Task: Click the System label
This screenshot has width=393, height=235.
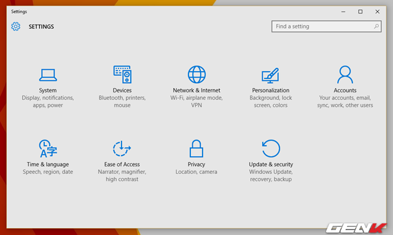Action: tap(48, 90)
